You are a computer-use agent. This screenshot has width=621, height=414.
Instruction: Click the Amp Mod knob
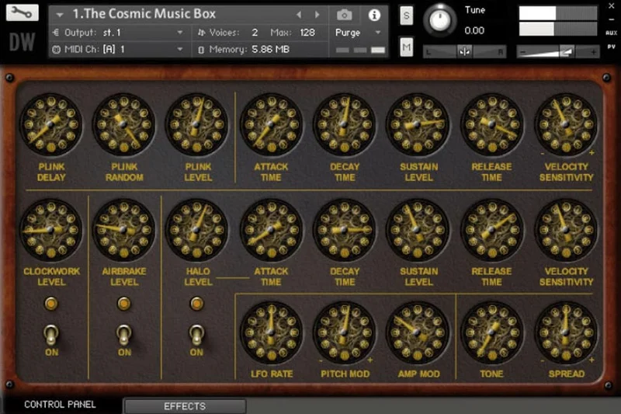pos(418,332)
